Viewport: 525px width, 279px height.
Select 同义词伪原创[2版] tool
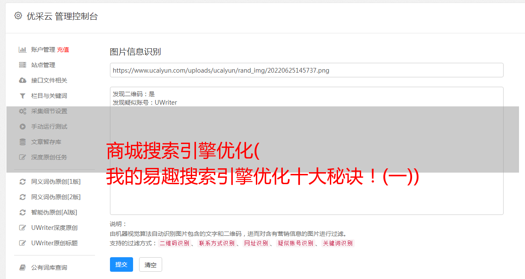coord(56,197)
